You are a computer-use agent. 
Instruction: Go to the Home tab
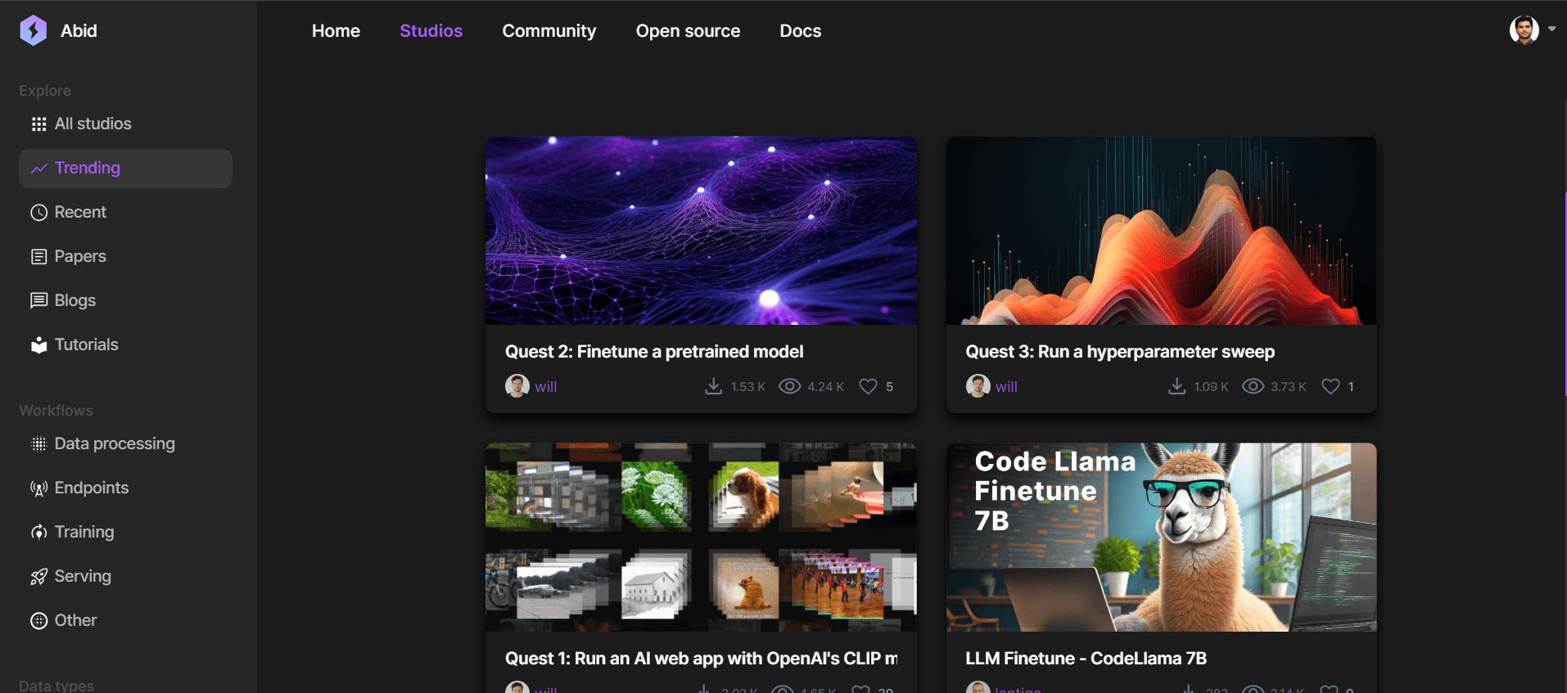click(336, 31)
